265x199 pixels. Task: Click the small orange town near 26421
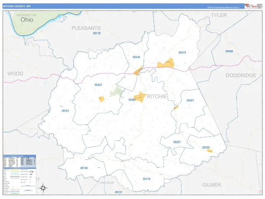176,107
